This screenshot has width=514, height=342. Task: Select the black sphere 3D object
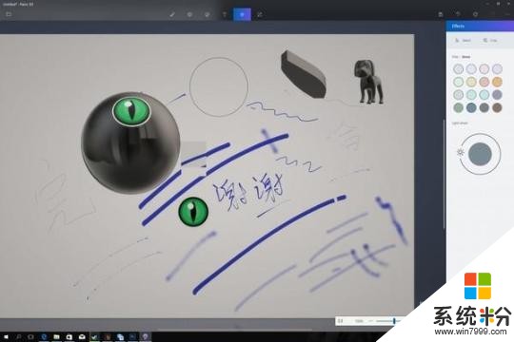coord(130,143)
